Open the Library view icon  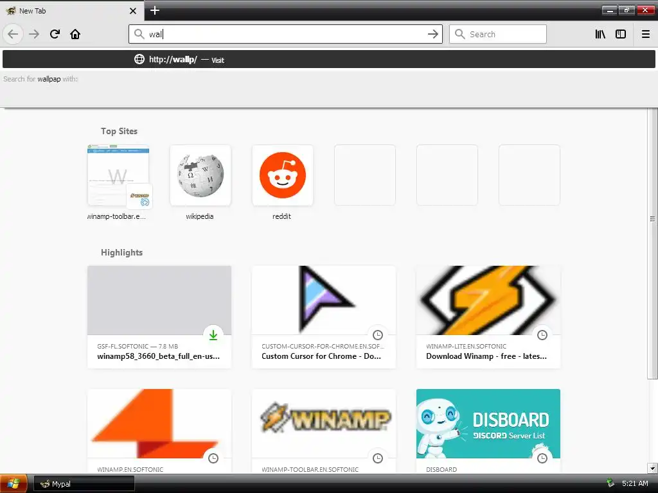pos(600,34)
